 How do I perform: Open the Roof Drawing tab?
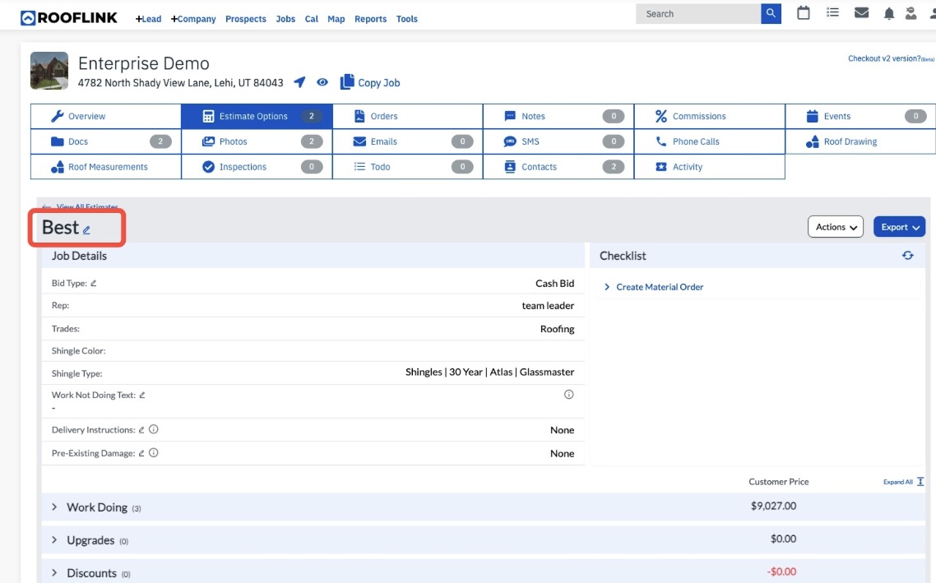click(861, 141)
